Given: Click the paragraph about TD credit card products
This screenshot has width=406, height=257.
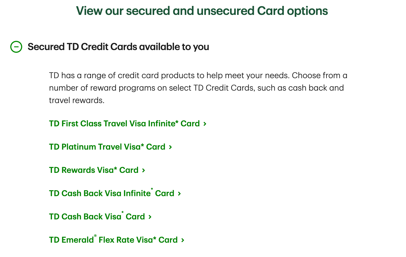Looking at the screenshot, I should (198, 88).
